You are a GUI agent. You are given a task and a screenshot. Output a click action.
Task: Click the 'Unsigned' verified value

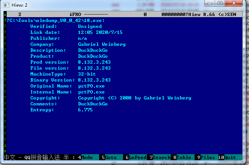[90, 26]
